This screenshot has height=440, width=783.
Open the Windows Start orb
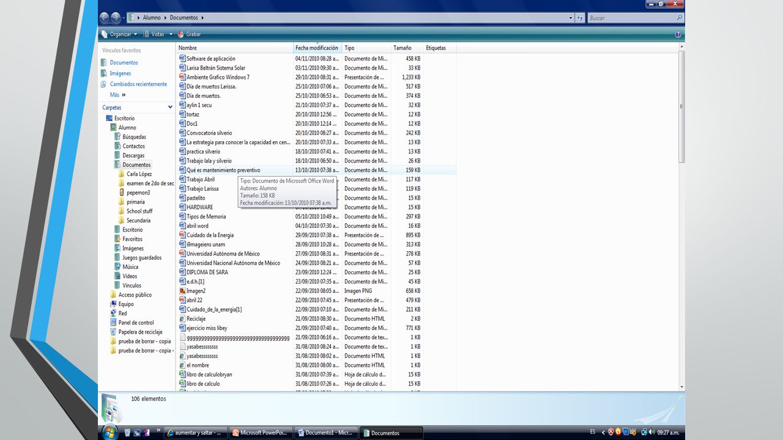[110, 432]
